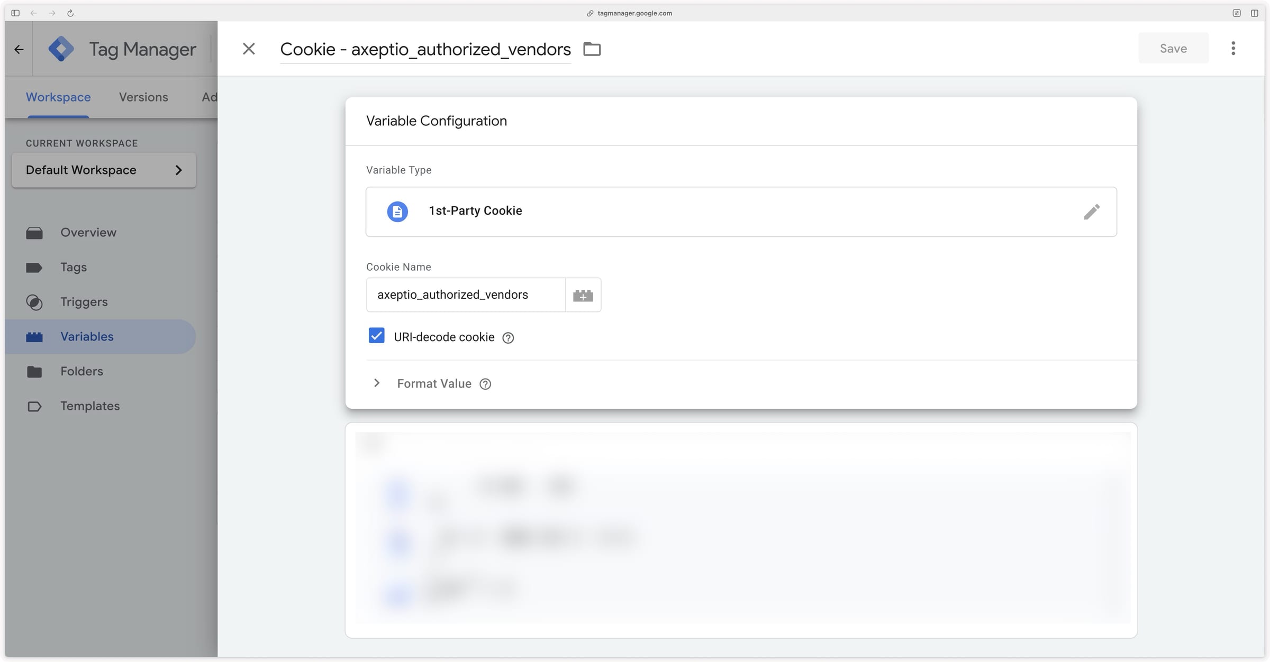
Task: Open help for URI-decode cookie
Action: pos(508,338)
